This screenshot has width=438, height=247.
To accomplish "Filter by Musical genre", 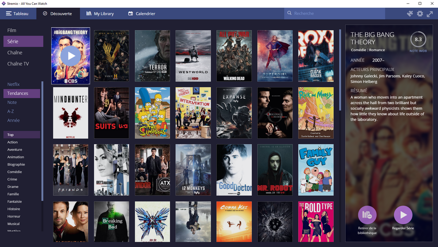I will point(22,224).
